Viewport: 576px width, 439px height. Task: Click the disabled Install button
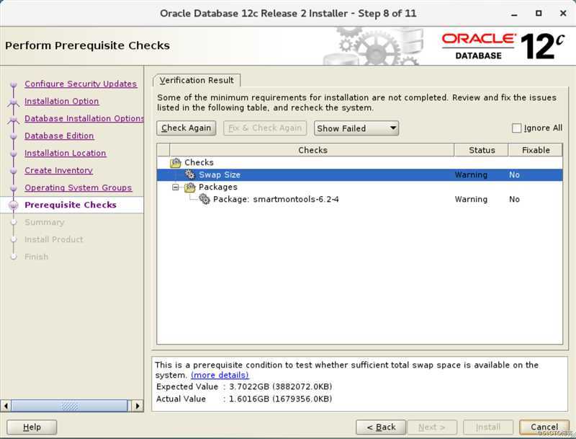click(x=488, y=427)
